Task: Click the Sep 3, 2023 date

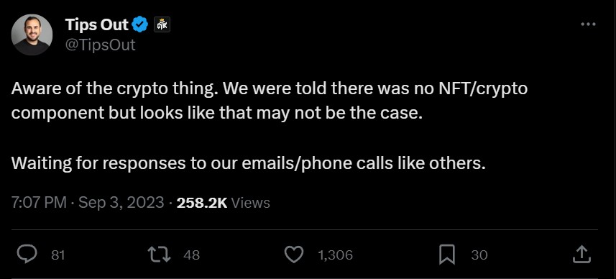Action: coord(121,203)
